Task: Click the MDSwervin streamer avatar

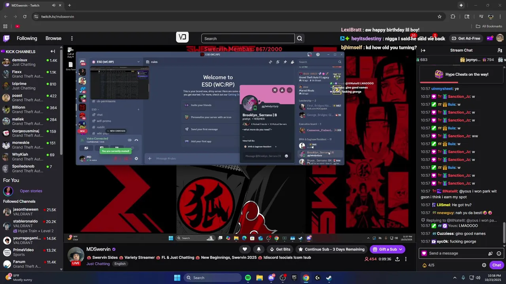Action: 76,256
